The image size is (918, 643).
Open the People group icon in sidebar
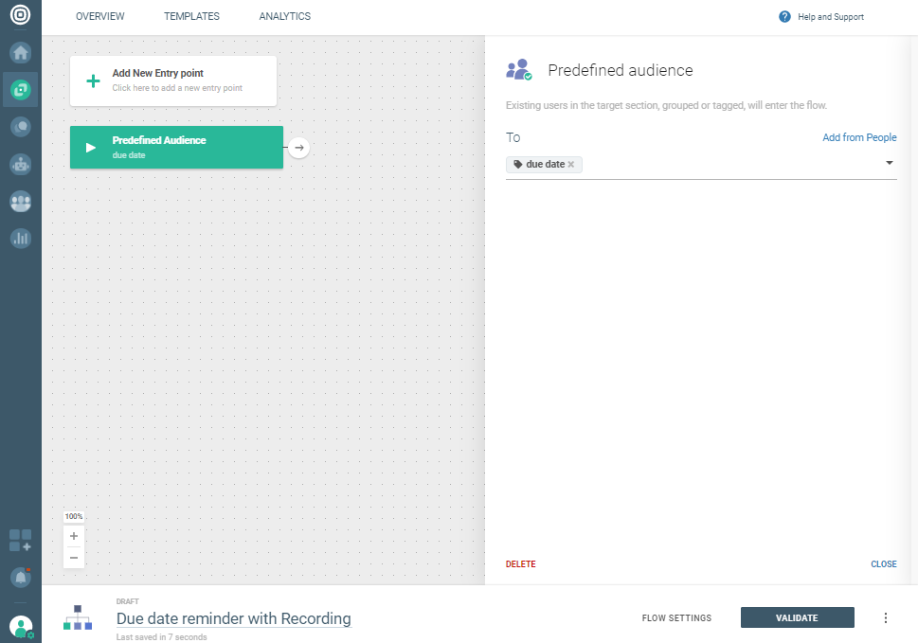pos(21,202)
